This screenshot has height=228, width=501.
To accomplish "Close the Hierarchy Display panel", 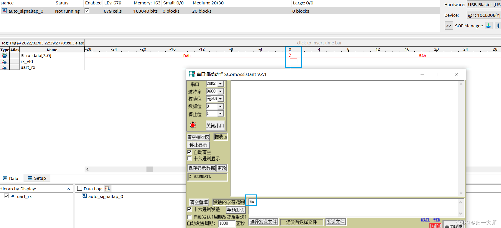I will click(69, 189).
